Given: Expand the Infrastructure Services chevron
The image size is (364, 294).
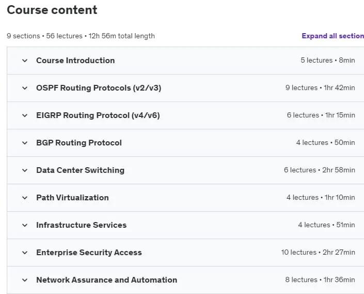Looking at the screenshot, I should click(25, 225).
